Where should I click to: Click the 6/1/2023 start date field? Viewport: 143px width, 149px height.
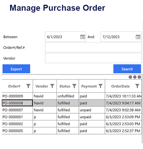tap(65, 37)
